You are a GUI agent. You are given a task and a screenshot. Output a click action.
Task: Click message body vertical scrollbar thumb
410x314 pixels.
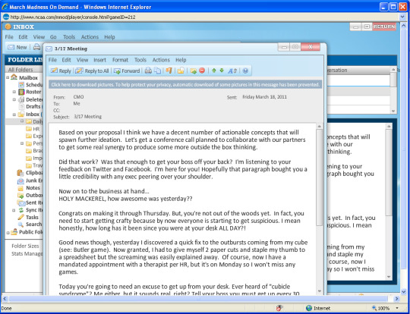[319, 177]
